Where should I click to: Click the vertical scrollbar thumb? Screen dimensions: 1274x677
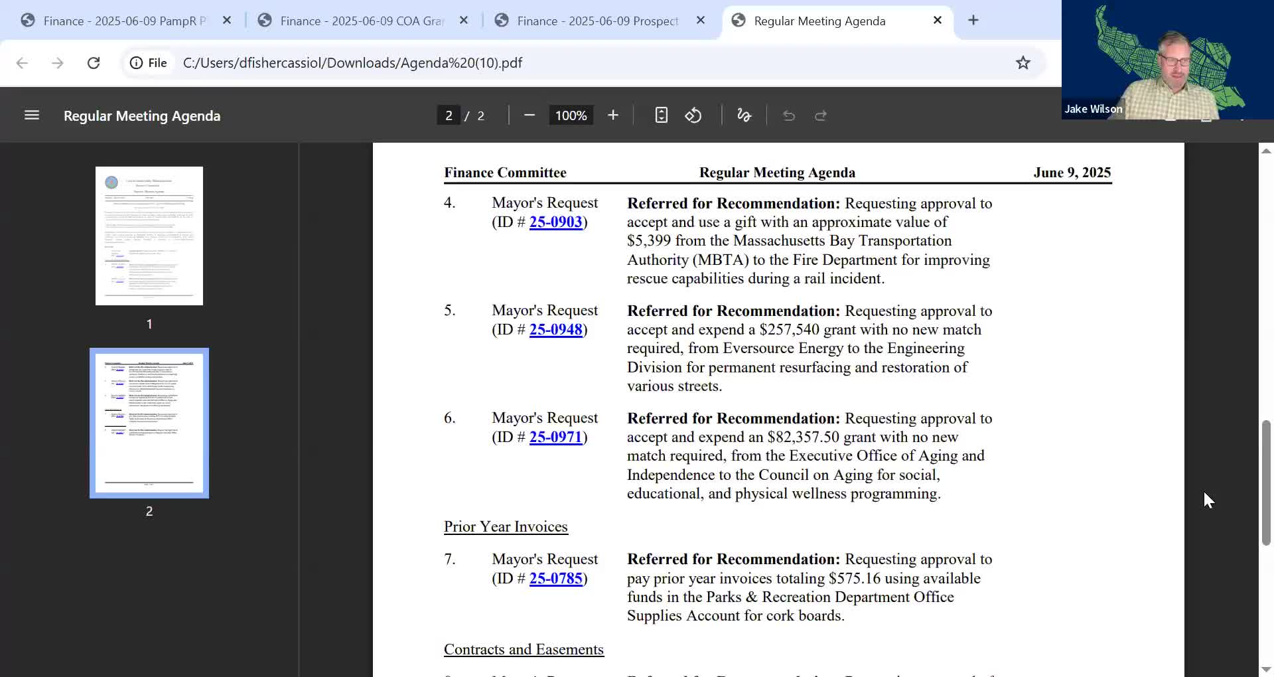coord(1265,483)
